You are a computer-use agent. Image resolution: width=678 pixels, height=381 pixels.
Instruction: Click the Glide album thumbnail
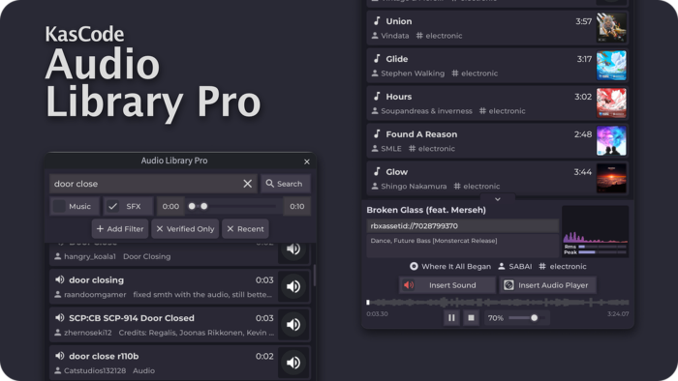pos(611,66)
